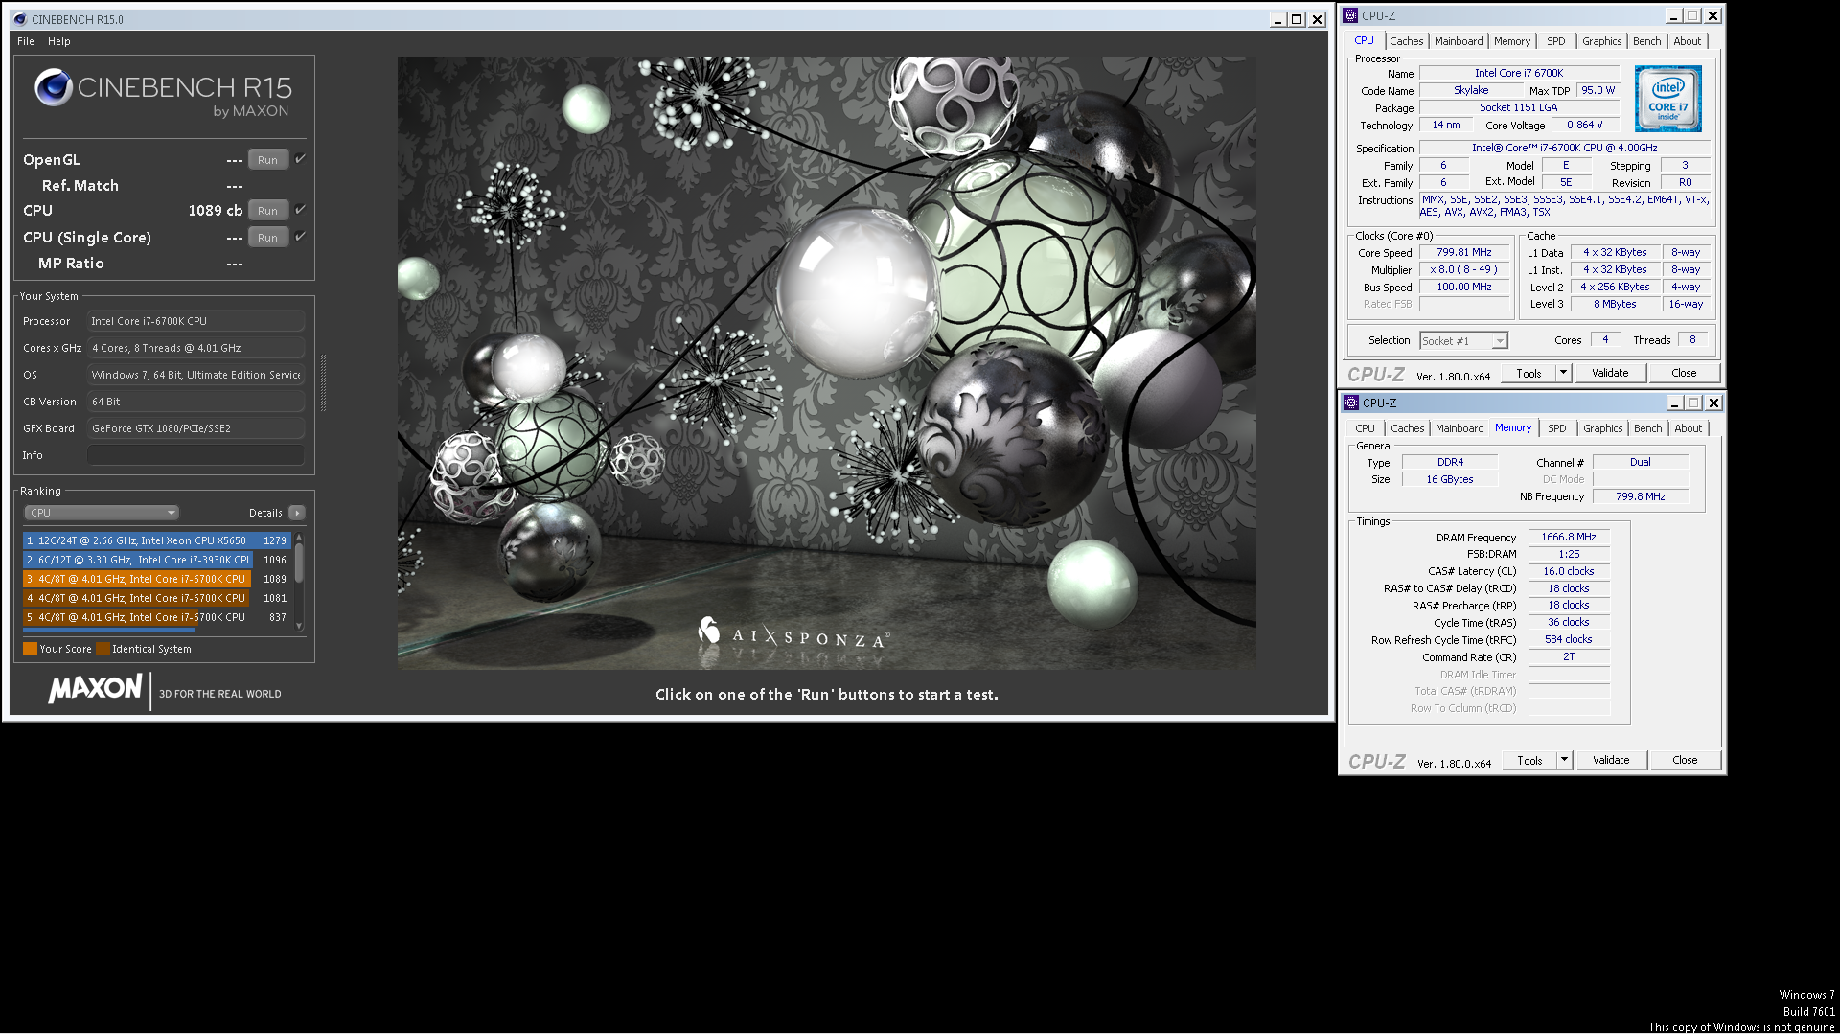Image resolution: width=1840 pixels, height=1035 pixels.
Task: Click the MAXON logo at the bottom
Action: click(95, 689)
